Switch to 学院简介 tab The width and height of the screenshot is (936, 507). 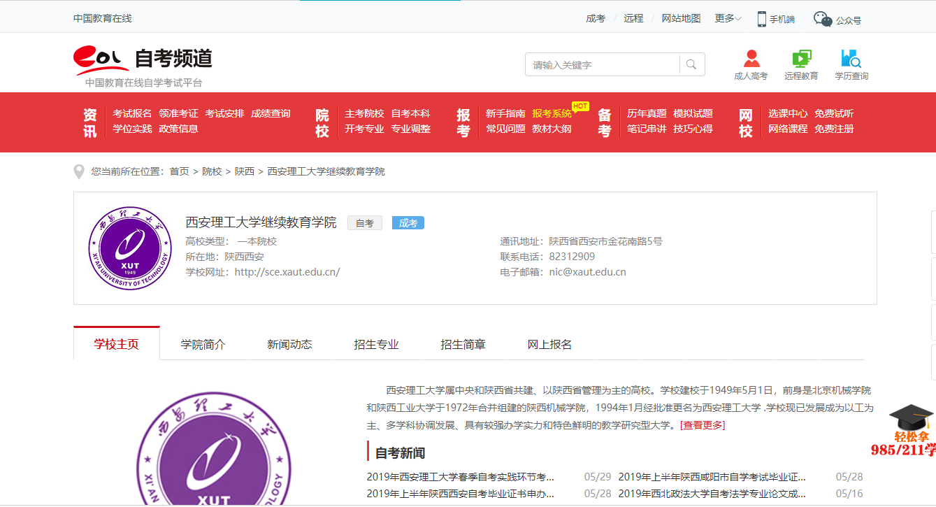[x=203, y=344]
